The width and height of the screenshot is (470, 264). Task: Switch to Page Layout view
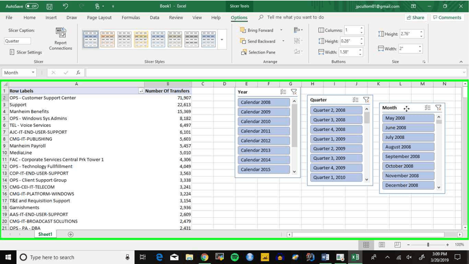tap(382, 245)
